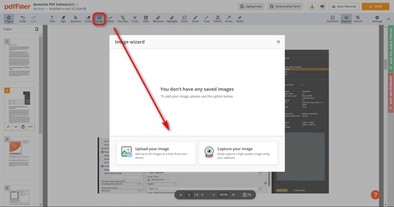The width and height of the screenshot is (394, 207).
Task: Click Capture your image option
Action: click(x=238, y=152)
